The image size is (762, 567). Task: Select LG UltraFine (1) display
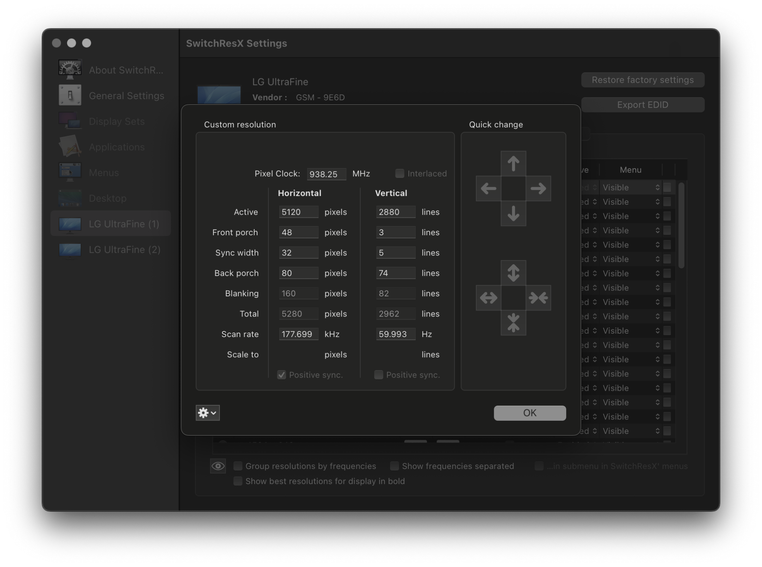point(111,224)
